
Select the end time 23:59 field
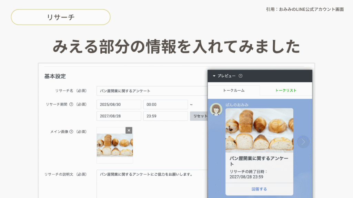(x=165, y=116)
